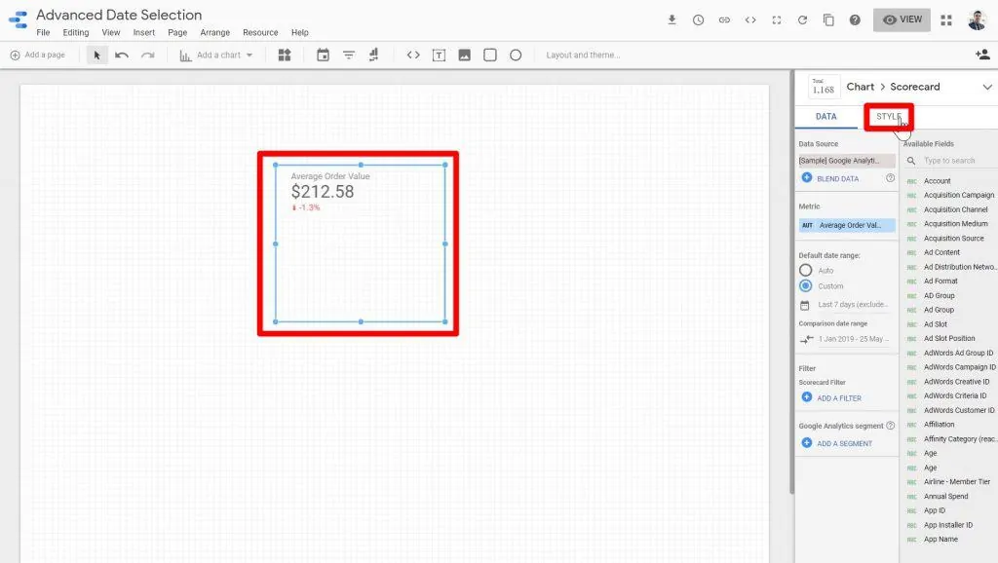
Task: Switch to the STYLE tab
Action: click(x=887, y=116)
